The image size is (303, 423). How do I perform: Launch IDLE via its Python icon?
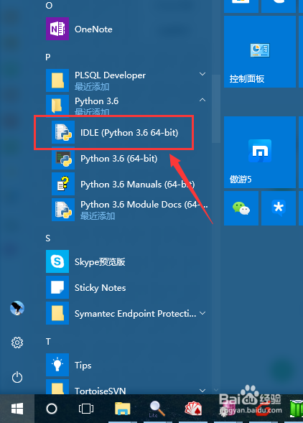[x=63, y=132]
